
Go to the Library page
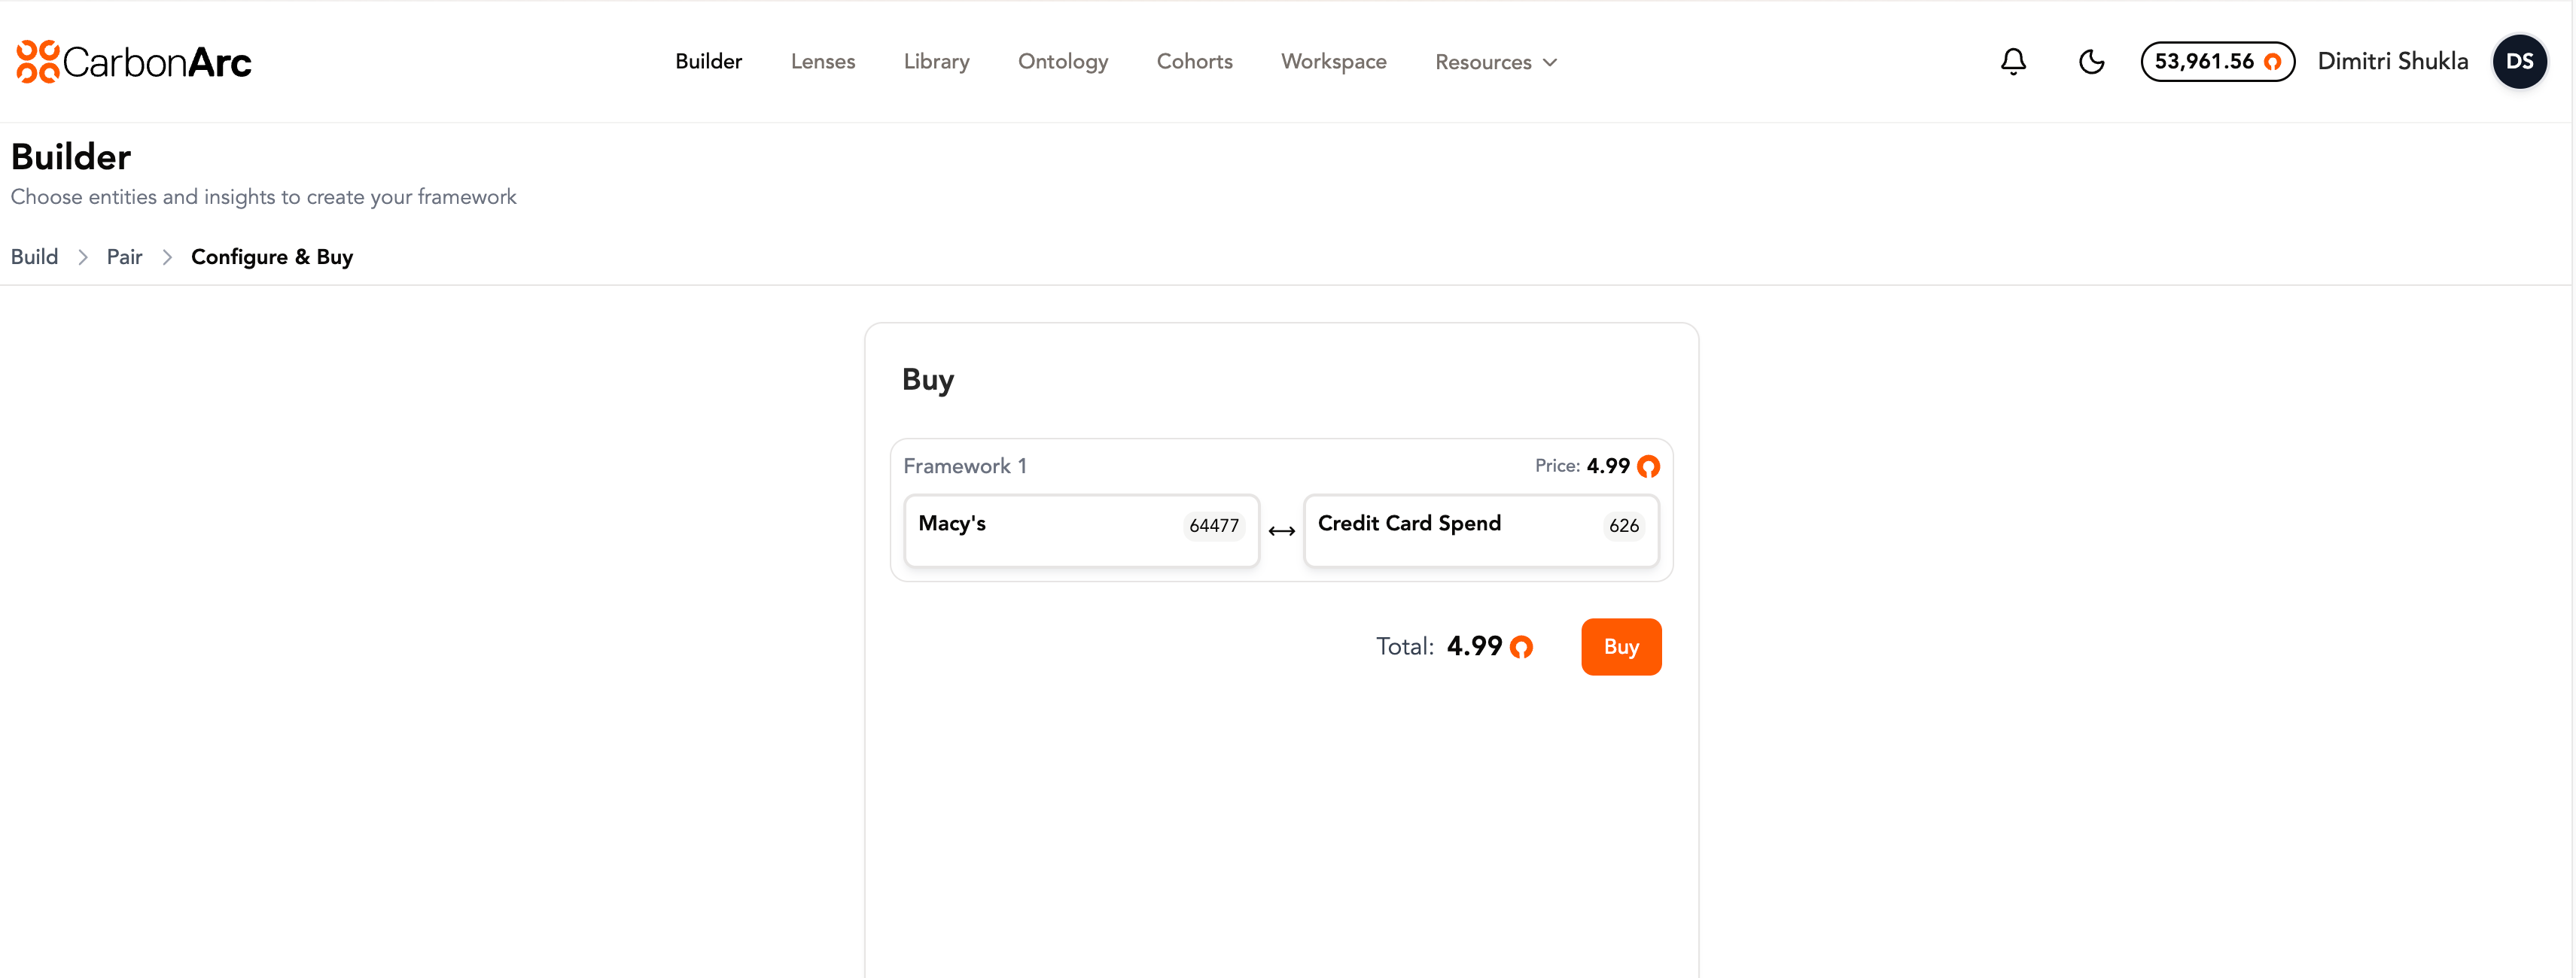(x=936, y=62)
